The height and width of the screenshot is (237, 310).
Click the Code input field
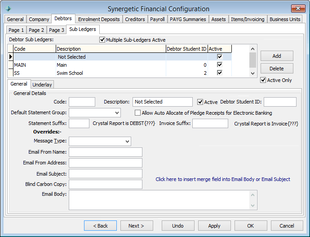pos(82,102)
